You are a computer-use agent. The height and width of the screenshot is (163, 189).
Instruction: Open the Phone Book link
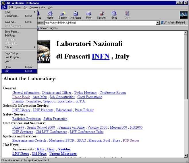coord(21,97)
